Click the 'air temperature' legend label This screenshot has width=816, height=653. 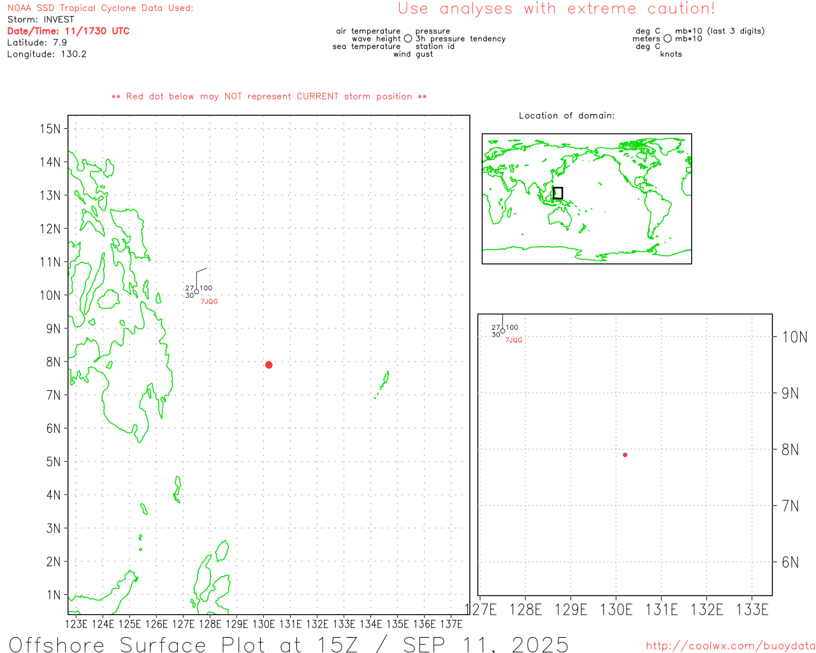point(368,31)
